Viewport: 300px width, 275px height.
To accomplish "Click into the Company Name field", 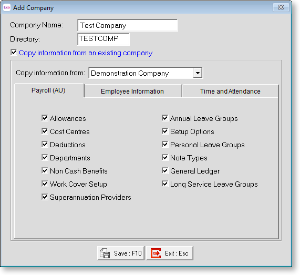I will pos(128,25).
